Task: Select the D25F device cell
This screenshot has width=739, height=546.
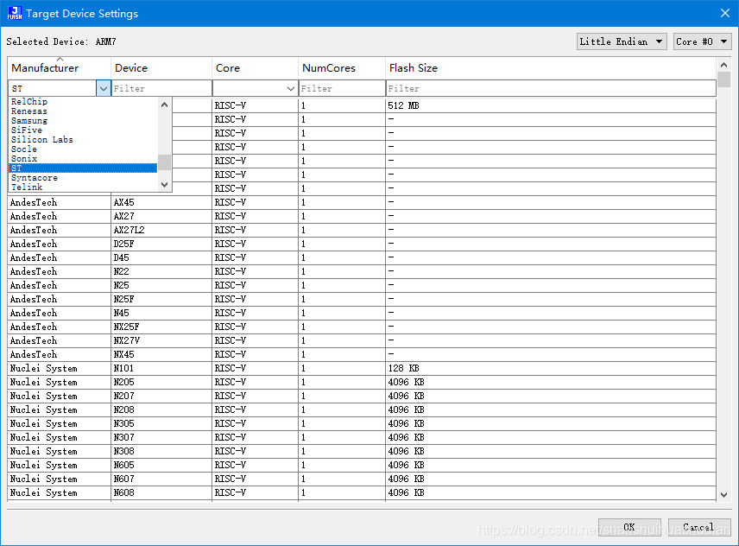Action: tap(161, 244)
